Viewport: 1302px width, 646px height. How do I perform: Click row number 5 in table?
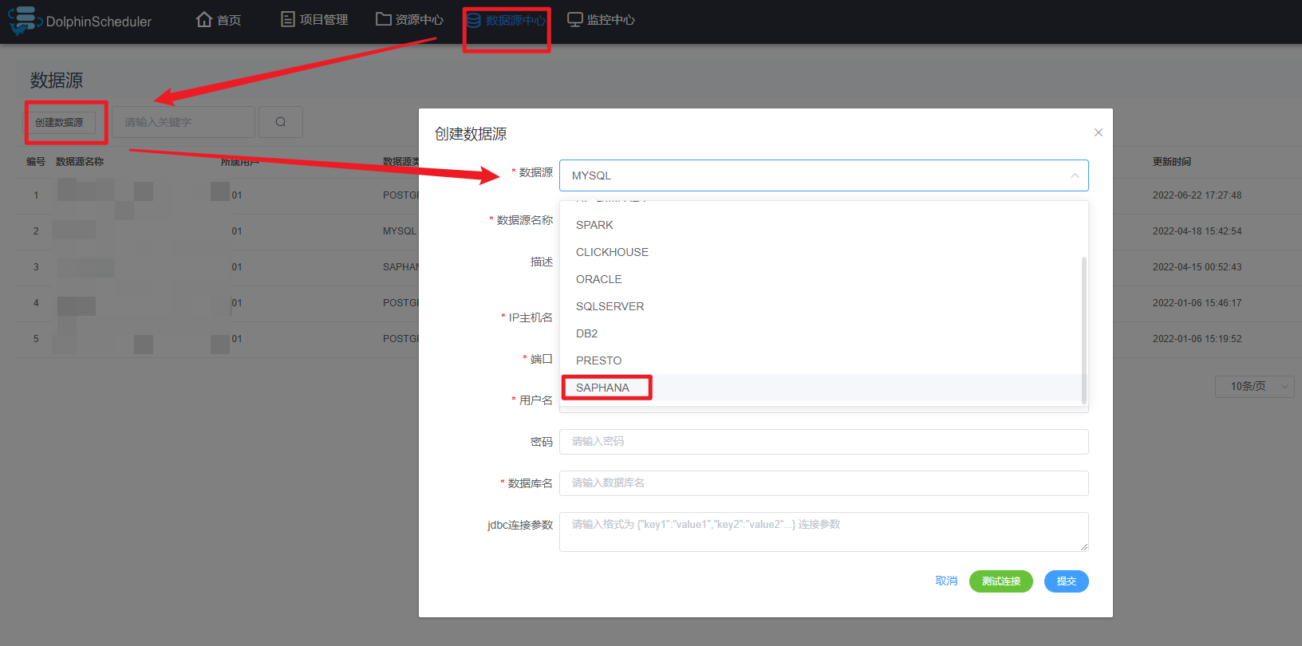click(x=36, y=339)
